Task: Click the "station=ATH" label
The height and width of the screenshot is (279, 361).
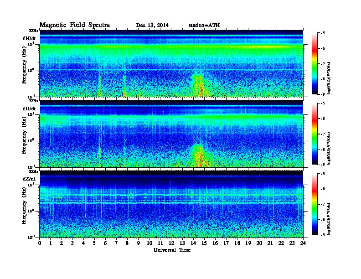Action: click(204, 25)
